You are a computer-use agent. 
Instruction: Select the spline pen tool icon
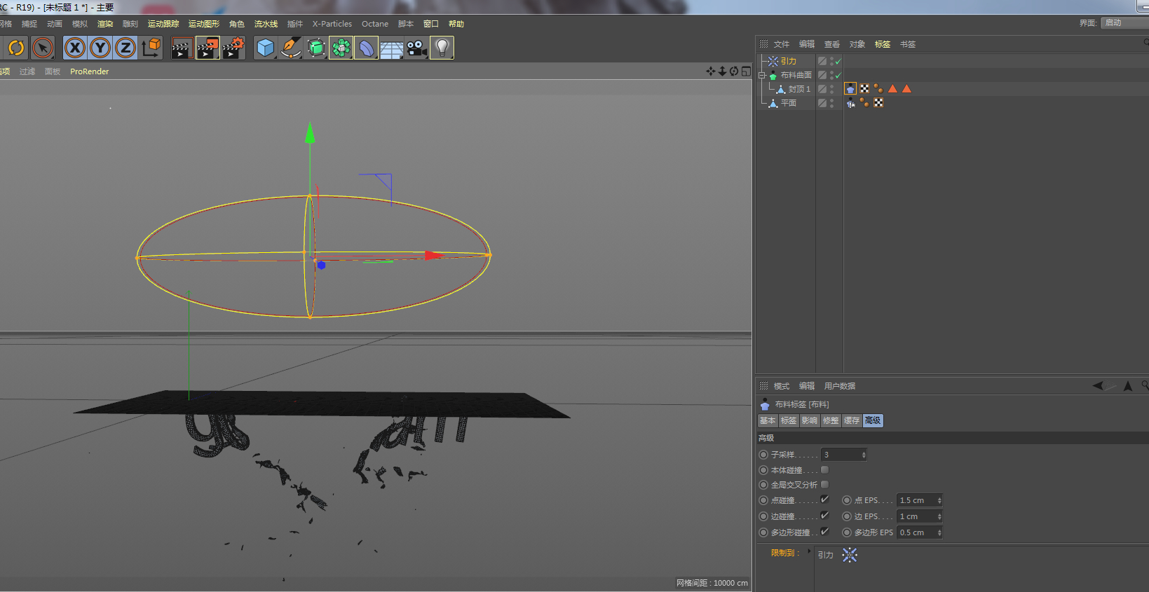[291, 48]
